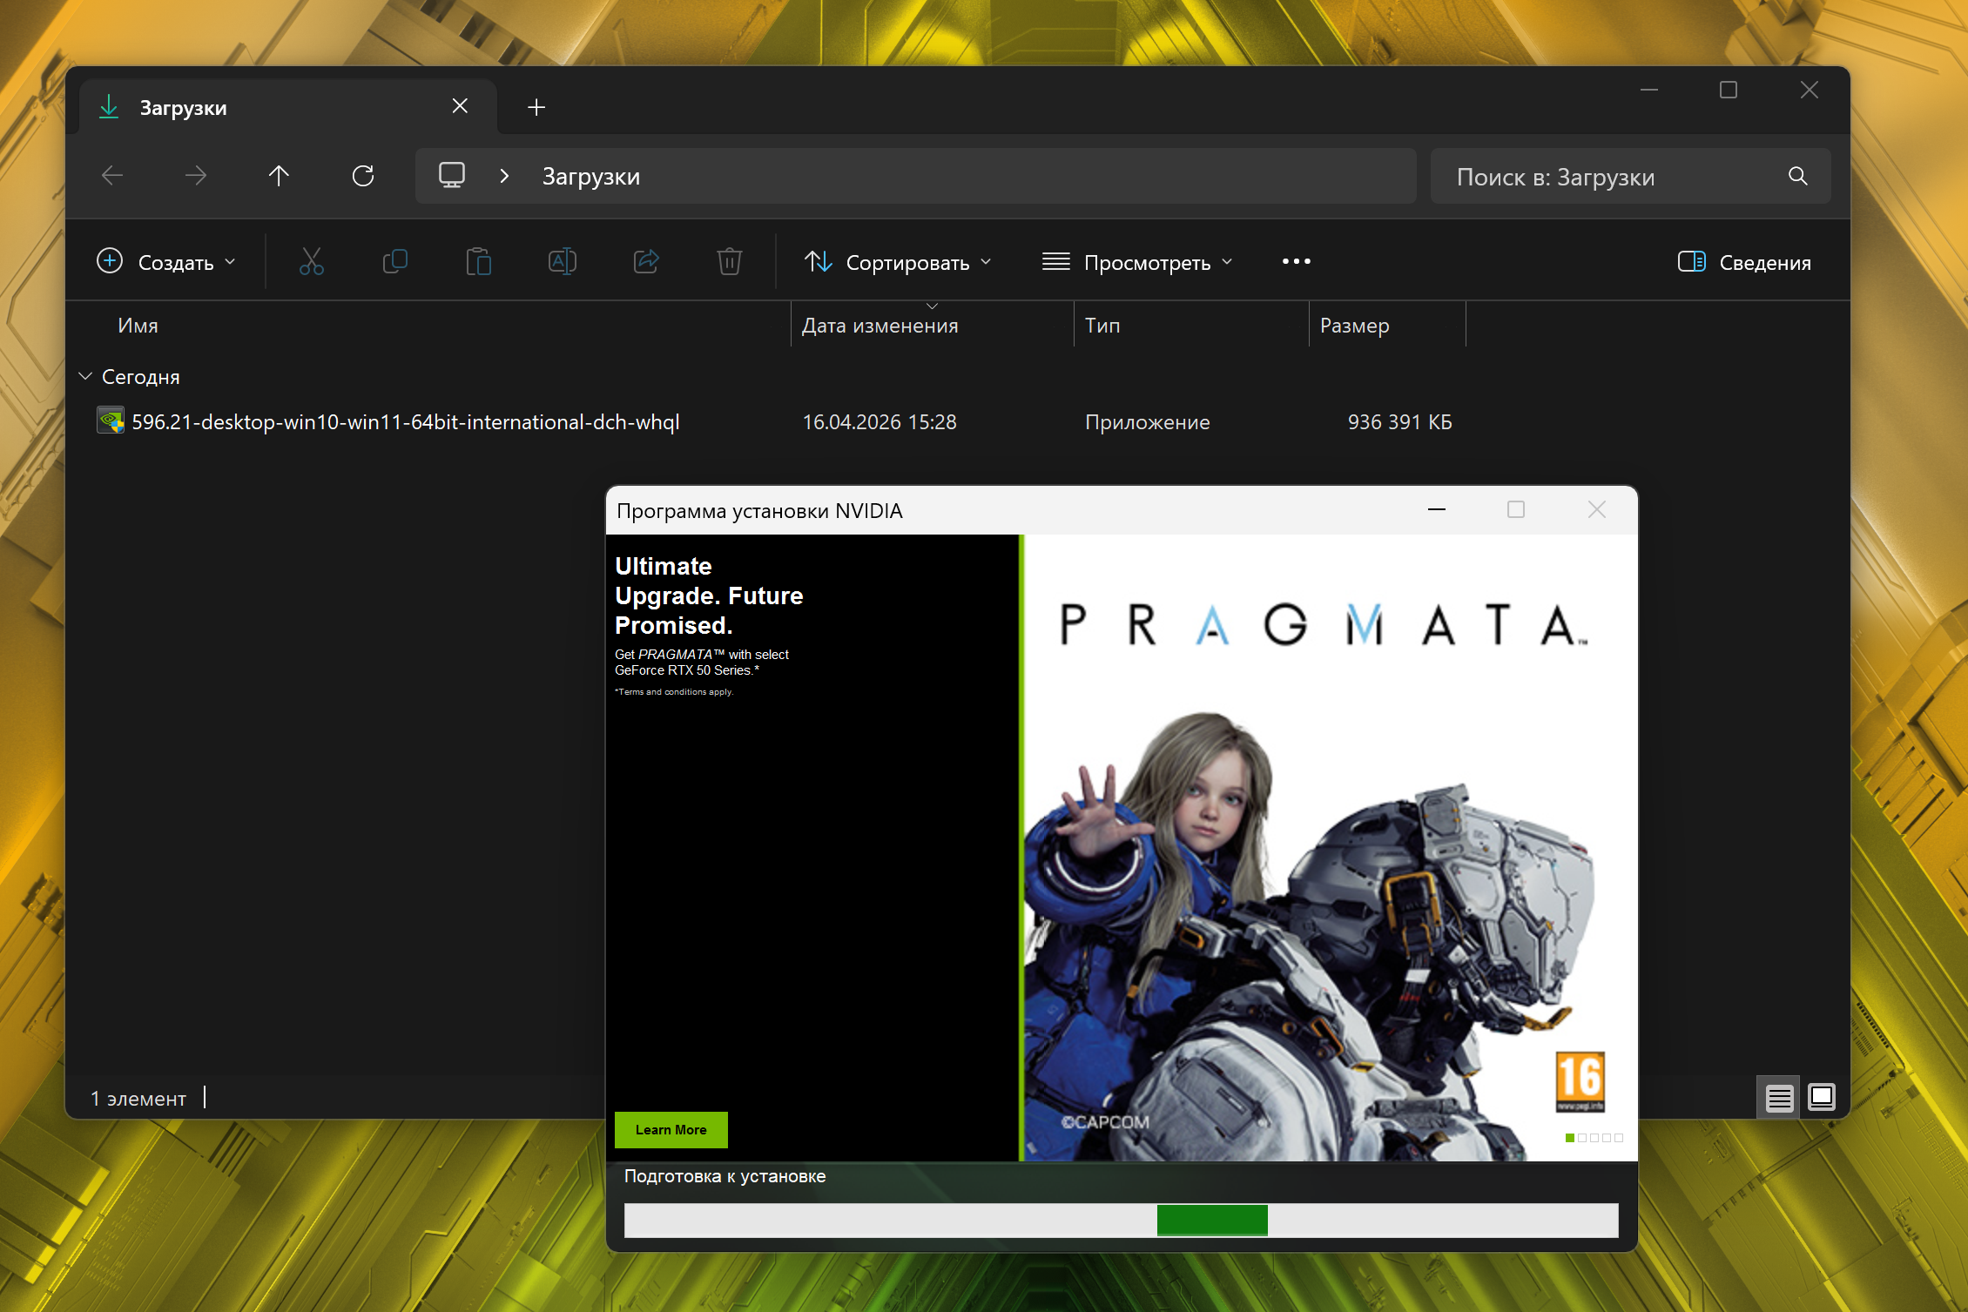Image resolution: width=1968 pixels, height=1312 pixels.
Task: Go up one folder level
Action: pos(279,176)
